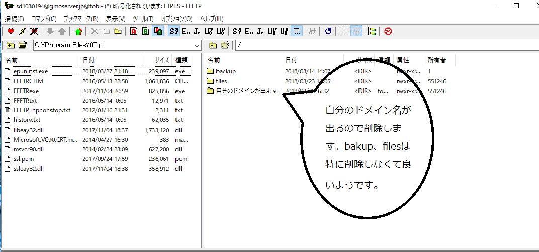
Task: Sort local files by サイズ column header
Action: (156, 60)
